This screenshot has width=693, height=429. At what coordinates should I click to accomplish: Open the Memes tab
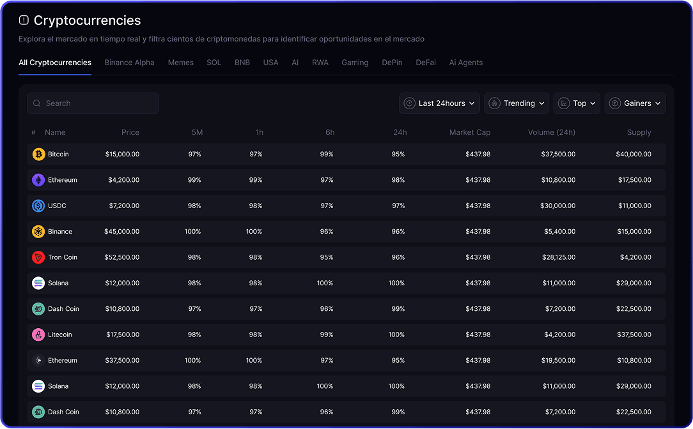pyautogui.click(x=181, y=63)
